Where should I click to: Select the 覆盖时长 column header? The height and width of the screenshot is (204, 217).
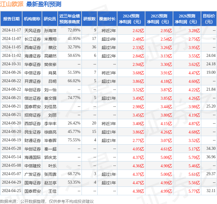[x=107, y=19]
